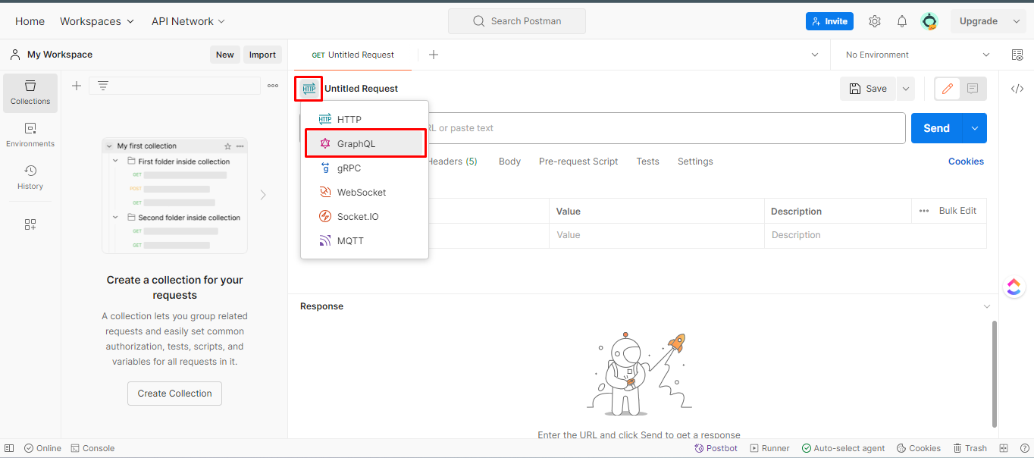1034x458 pixels.
Task: Choose gRPC request type
Action: pos(365,168)
